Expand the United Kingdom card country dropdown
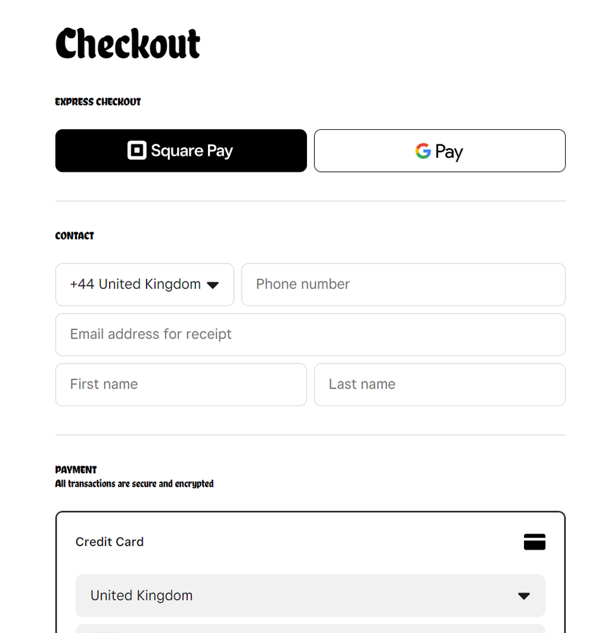Image resolution: width=602 pixels, height=633 pixels. tap(310, 596)
